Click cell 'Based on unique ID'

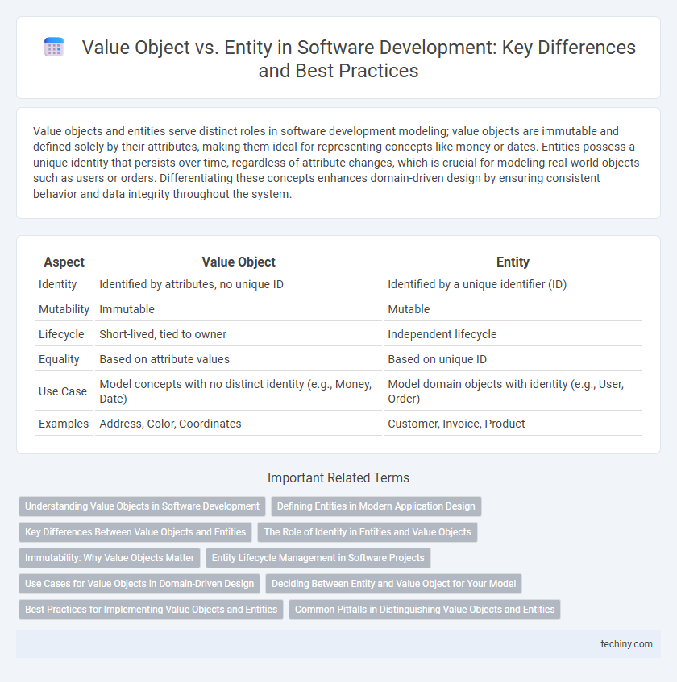click(x=513, y=359)
